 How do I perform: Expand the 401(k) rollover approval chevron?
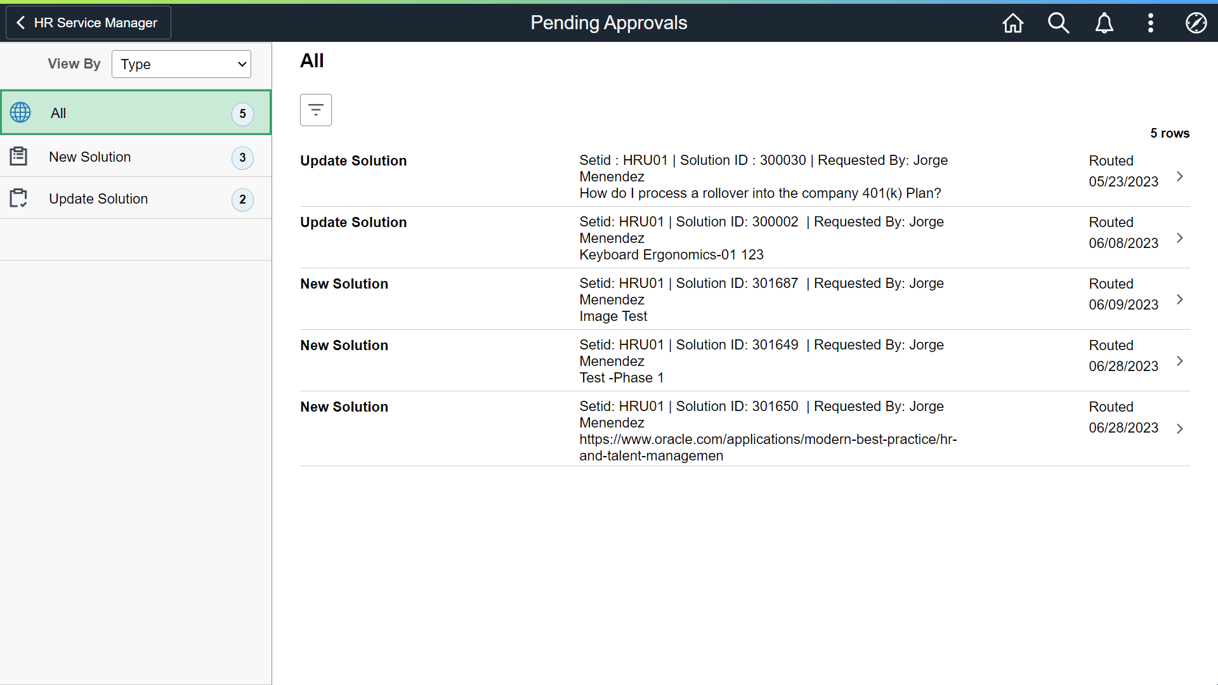1180,176
